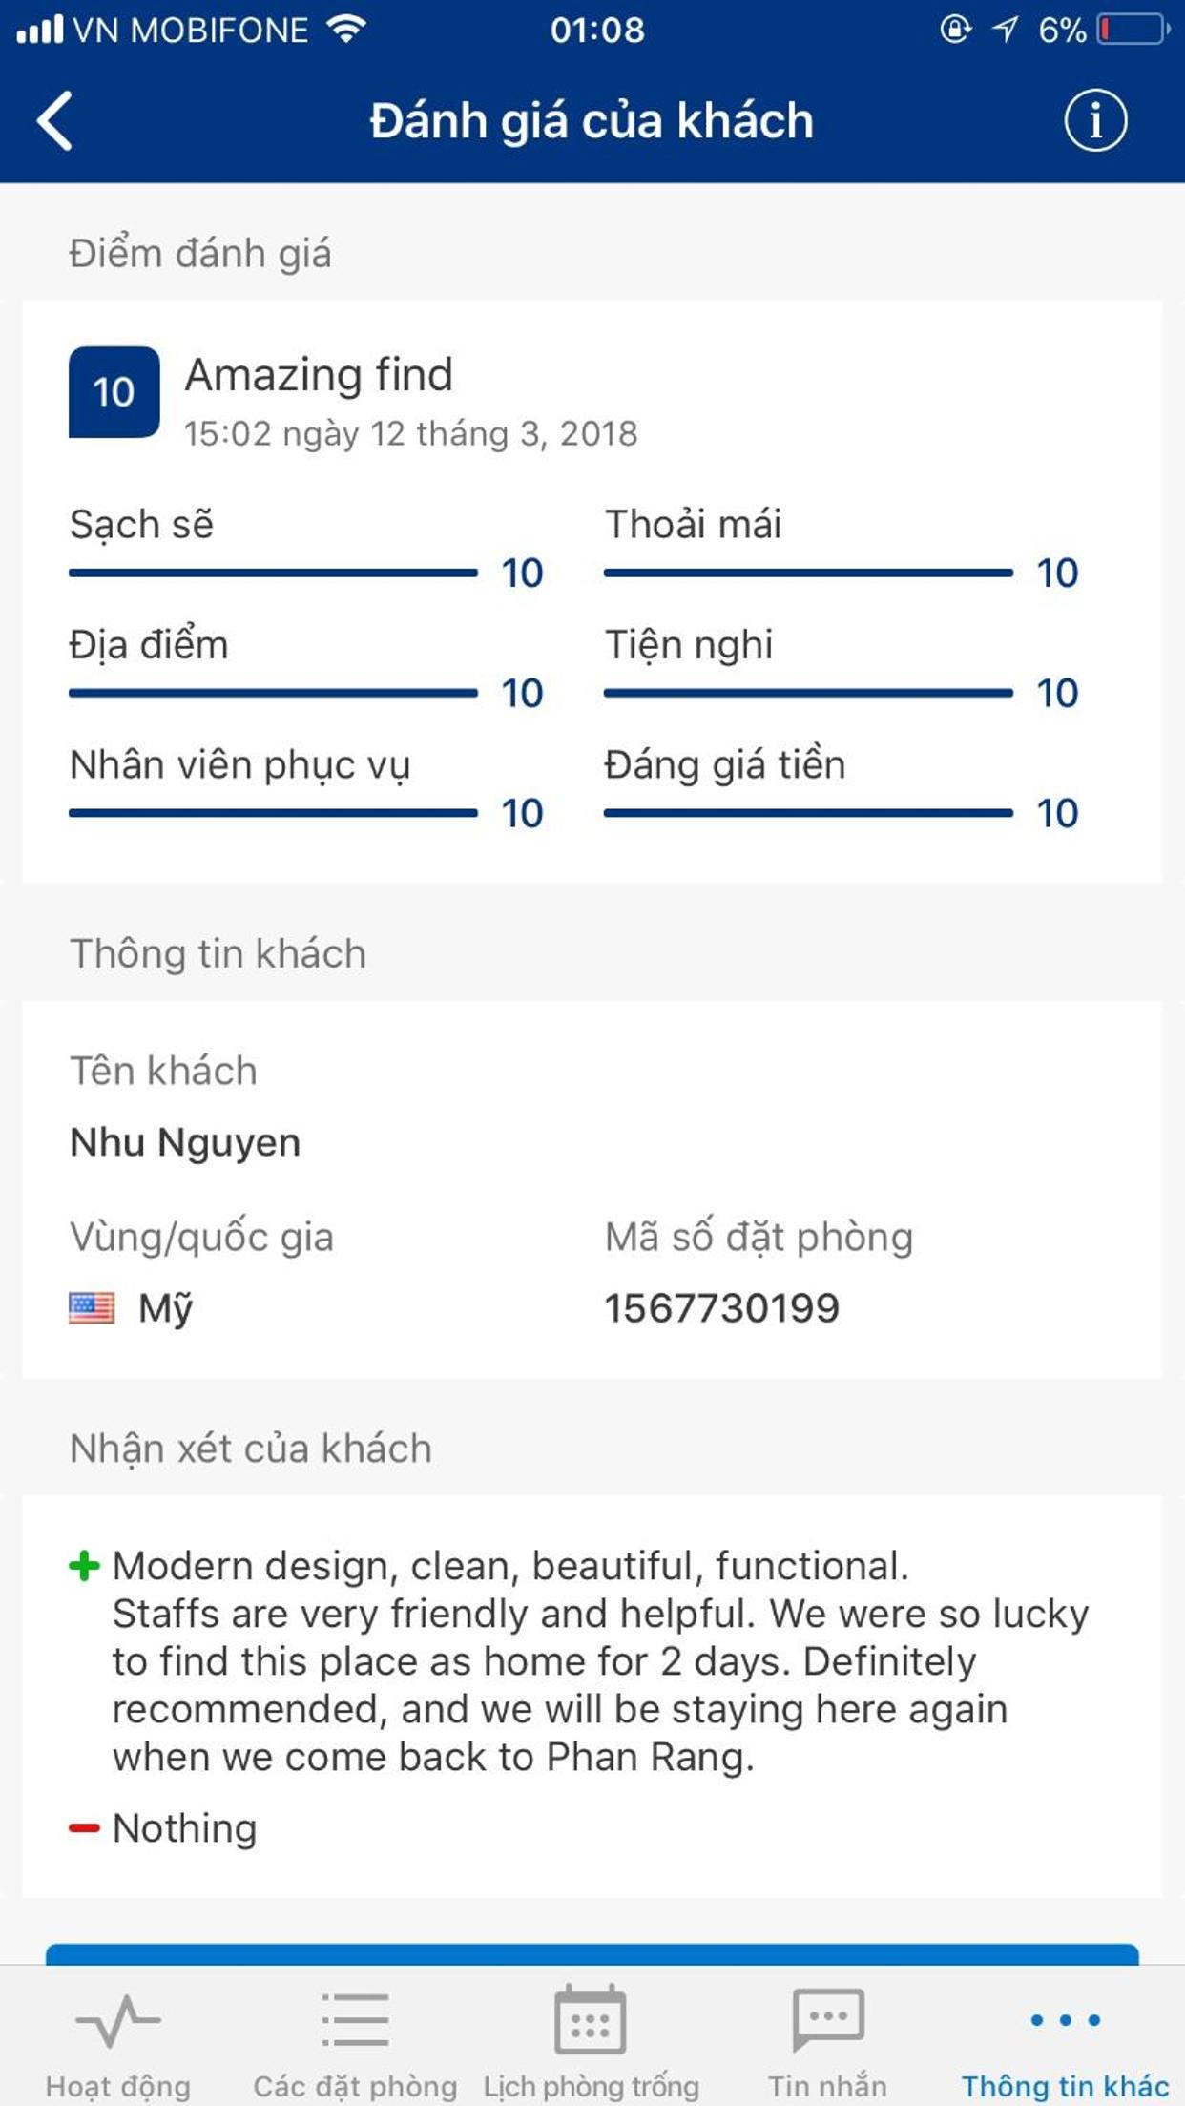Viewport: 1185px width, 2106px height.
Task: Tap the Amazing find review title
Action: 319,374
